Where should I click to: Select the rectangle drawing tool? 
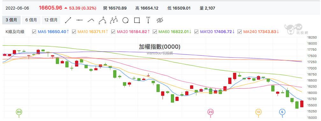pos(137,20)
